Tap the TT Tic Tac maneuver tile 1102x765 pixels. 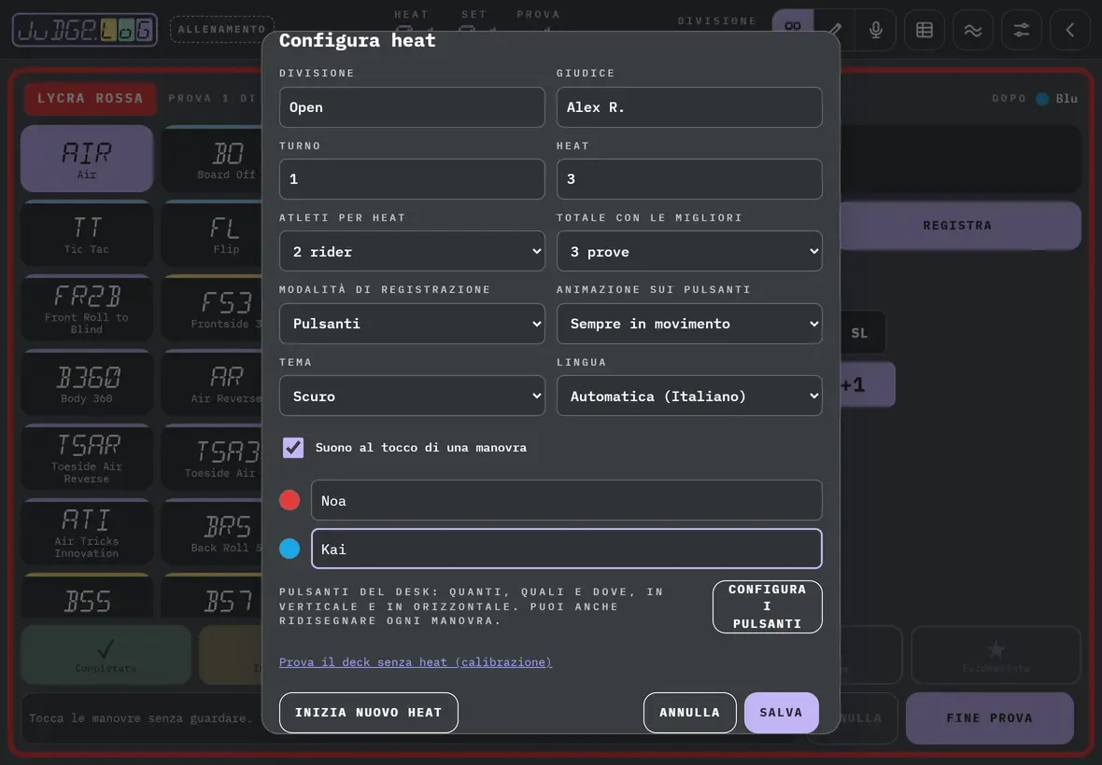[87, 234]
